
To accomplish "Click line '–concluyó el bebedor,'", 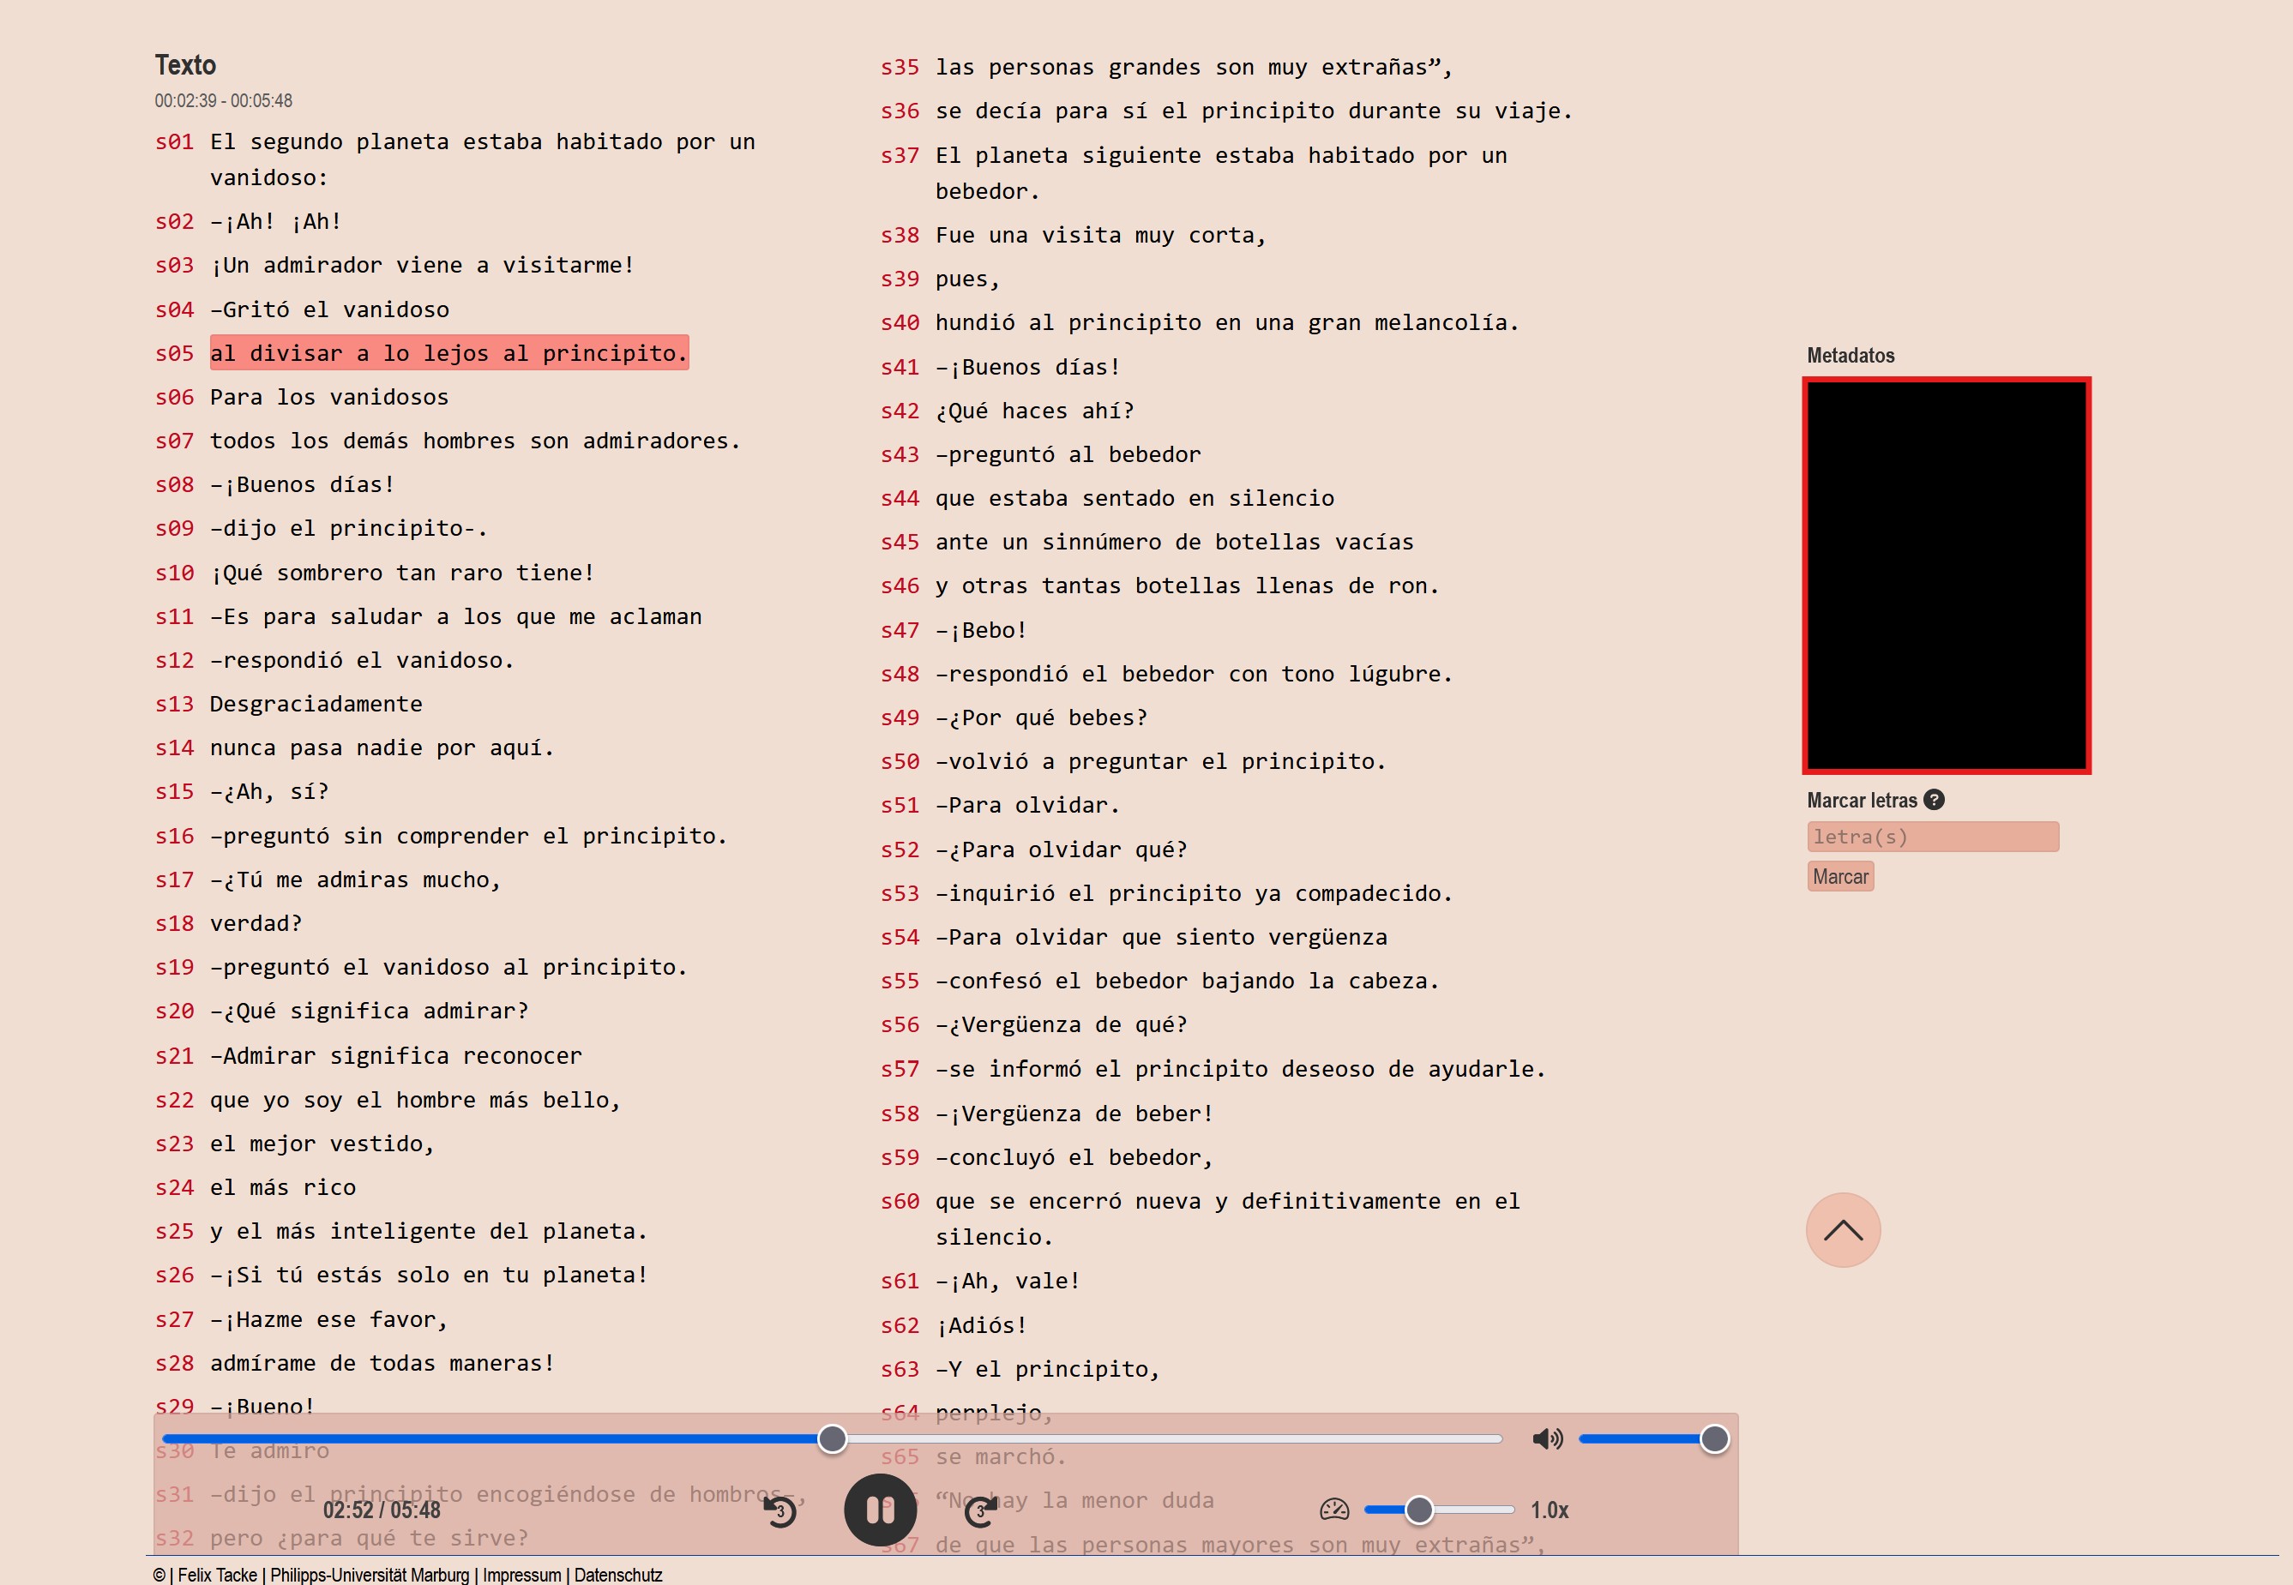I will (1074, 1157).
